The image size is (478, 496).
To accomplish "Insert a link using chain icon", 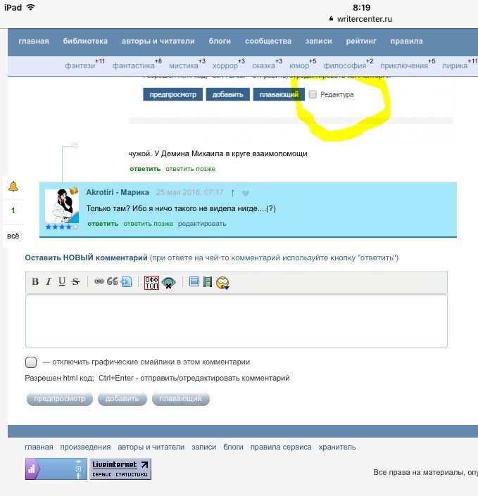I will click(99, 282).
